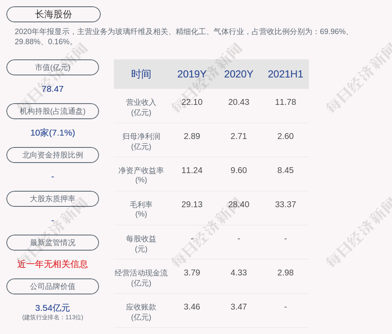Click ROE value 11.24
This screenshot has height=334, width=392.
coord(192,170)
